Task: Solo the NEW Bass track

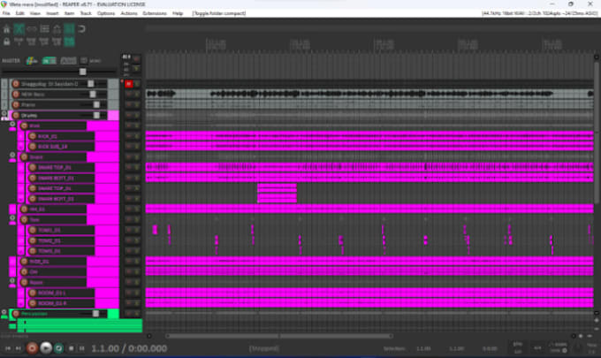Action: (137, 95)
